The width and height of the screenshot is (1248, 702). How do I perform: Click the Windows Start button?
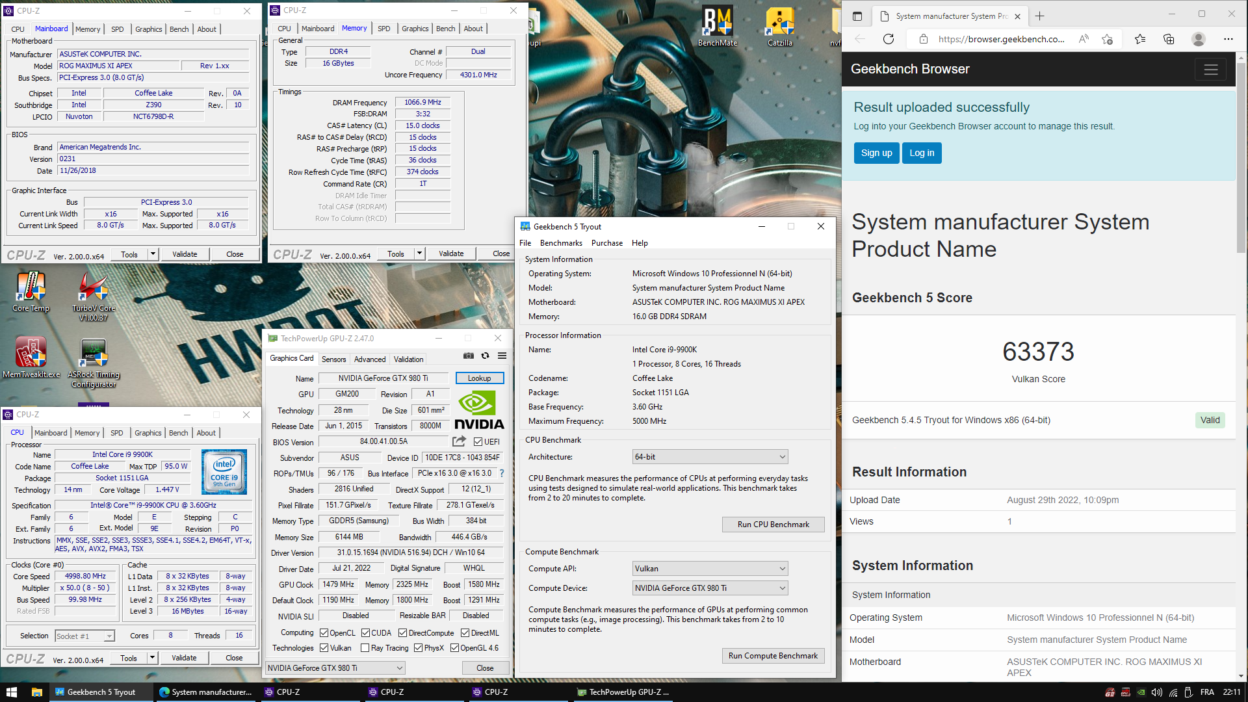pyautogui.click(x=11, y=692)
